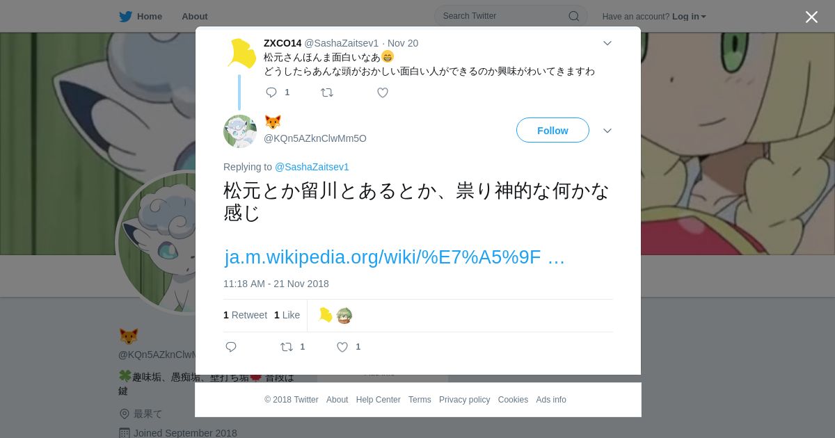Like ZXCO14's tweet with heart icon

point(383,92)
